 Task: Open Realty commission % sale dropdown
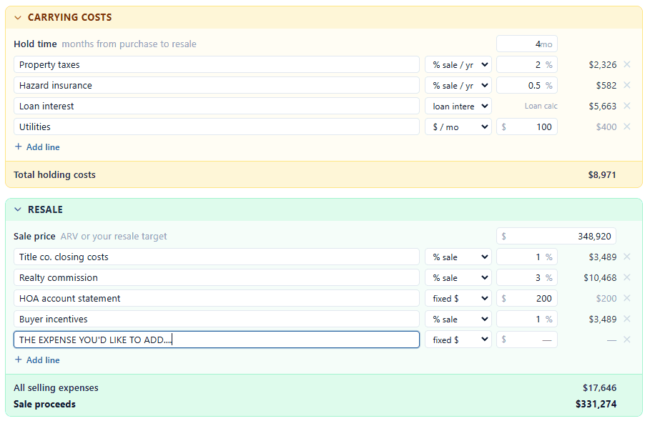(x=458, y=277)
